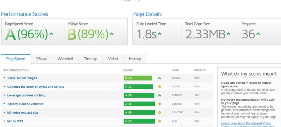Expand the Leverage browser caching arrow
Screen dimensions: 281x127
point(4,95)
